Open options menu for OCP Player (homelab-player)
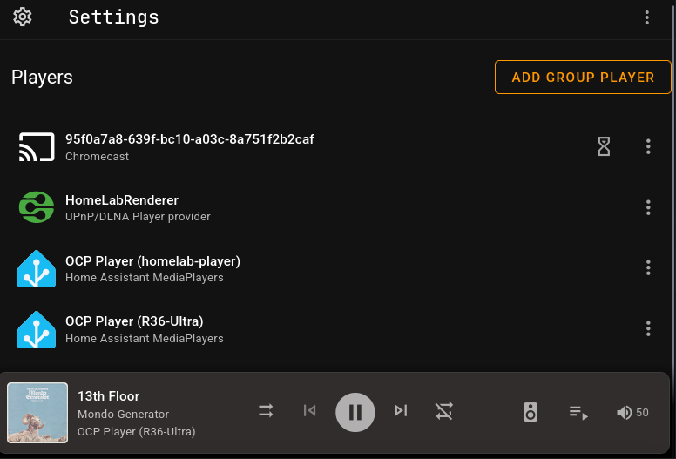676x459 pixels. [648, 268]
